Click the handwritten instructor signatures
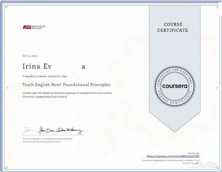The image size is (222, 172). click(x=52, y=130)
